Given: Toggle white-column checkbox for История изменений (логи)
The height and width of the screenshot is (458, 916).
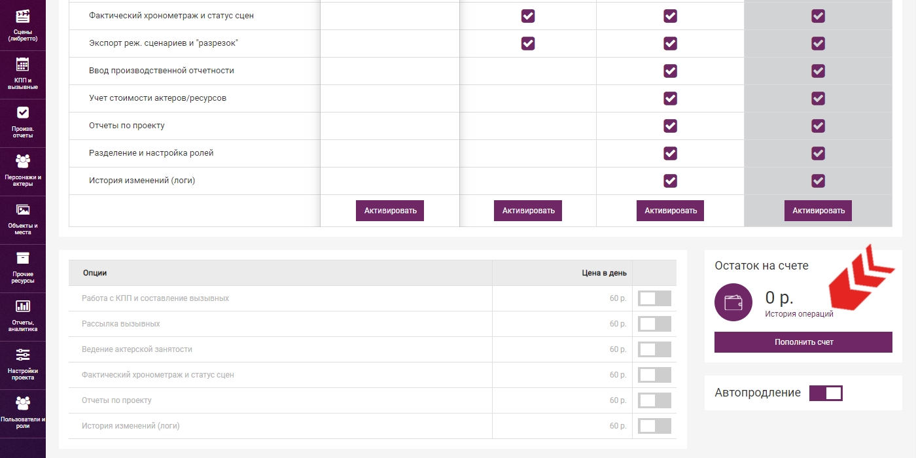Looking at the screenshot, I should (670, 181).
